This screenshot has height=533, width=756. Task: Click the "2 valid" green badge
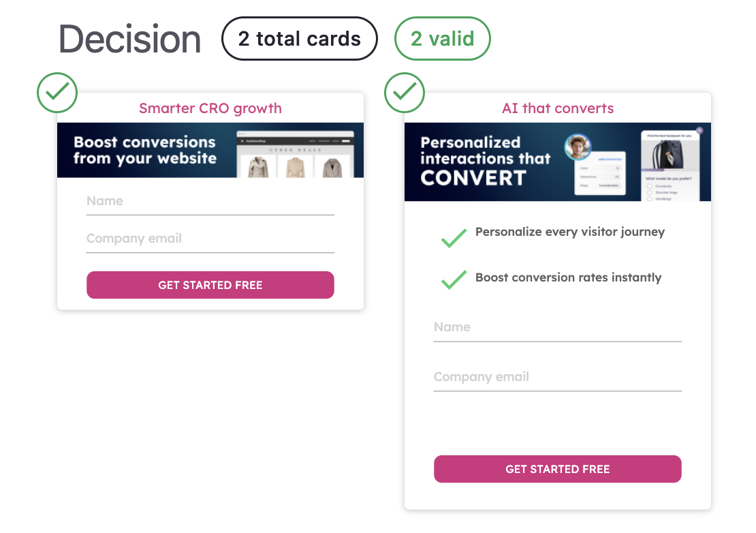click(443, 39)
